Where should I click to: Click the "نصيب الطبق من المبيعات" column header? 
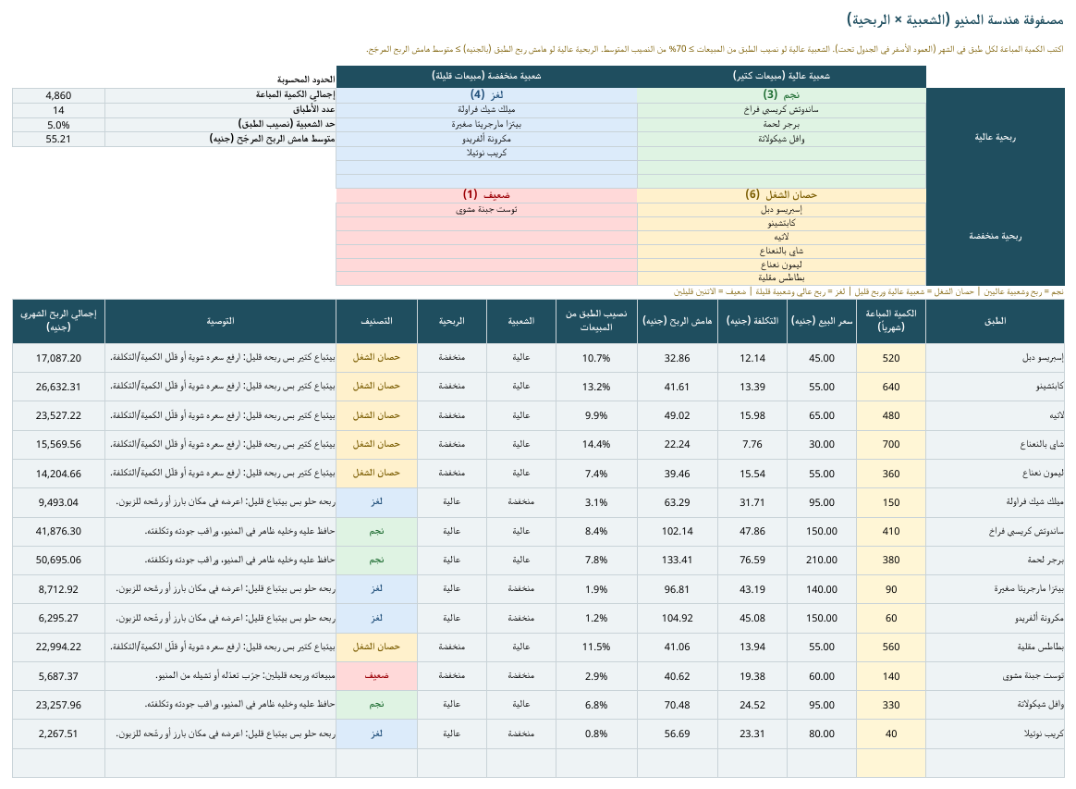[x=596, y=321]
